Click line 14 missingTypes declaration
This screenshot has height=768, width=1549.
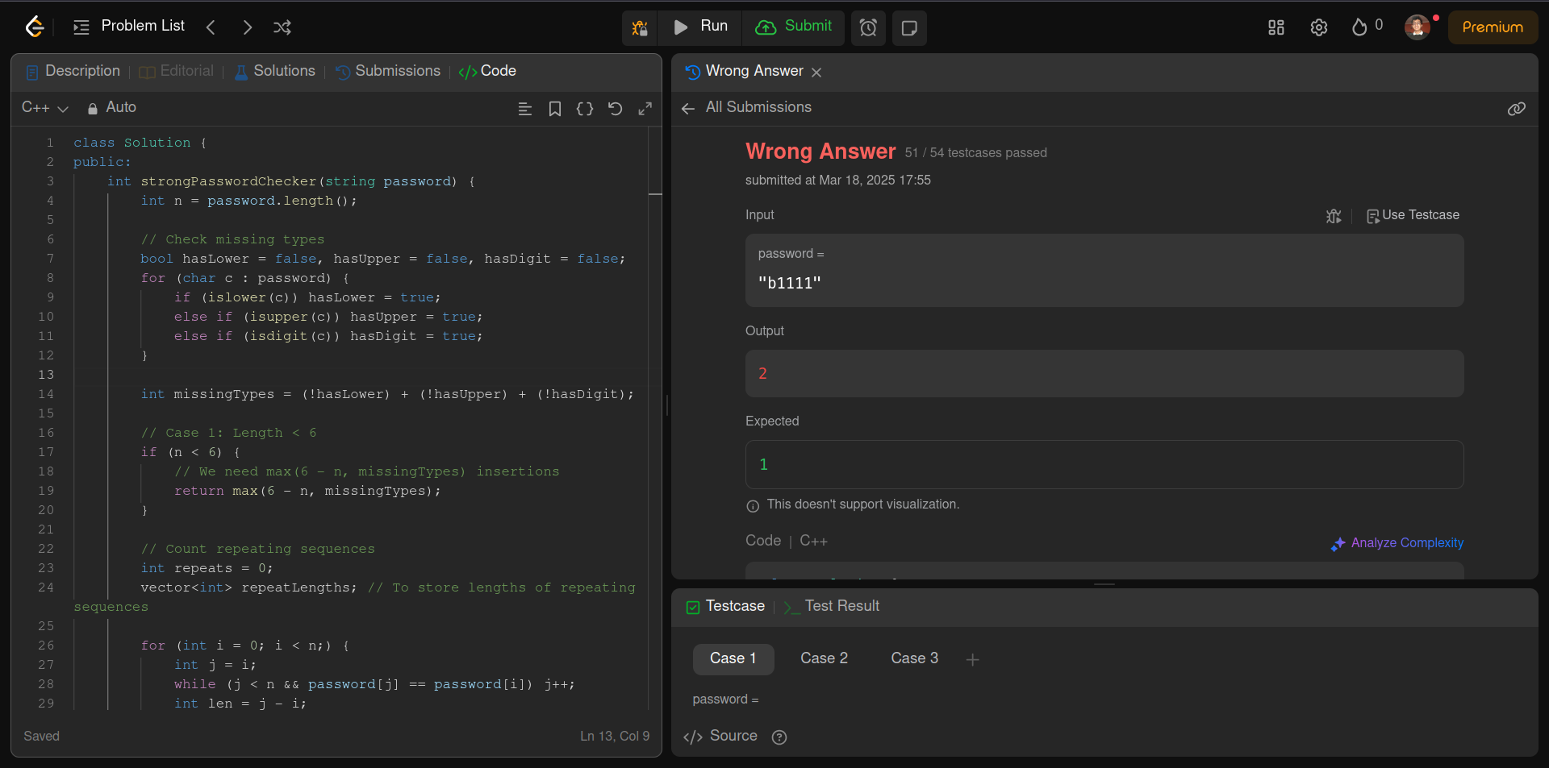point(387,394)
